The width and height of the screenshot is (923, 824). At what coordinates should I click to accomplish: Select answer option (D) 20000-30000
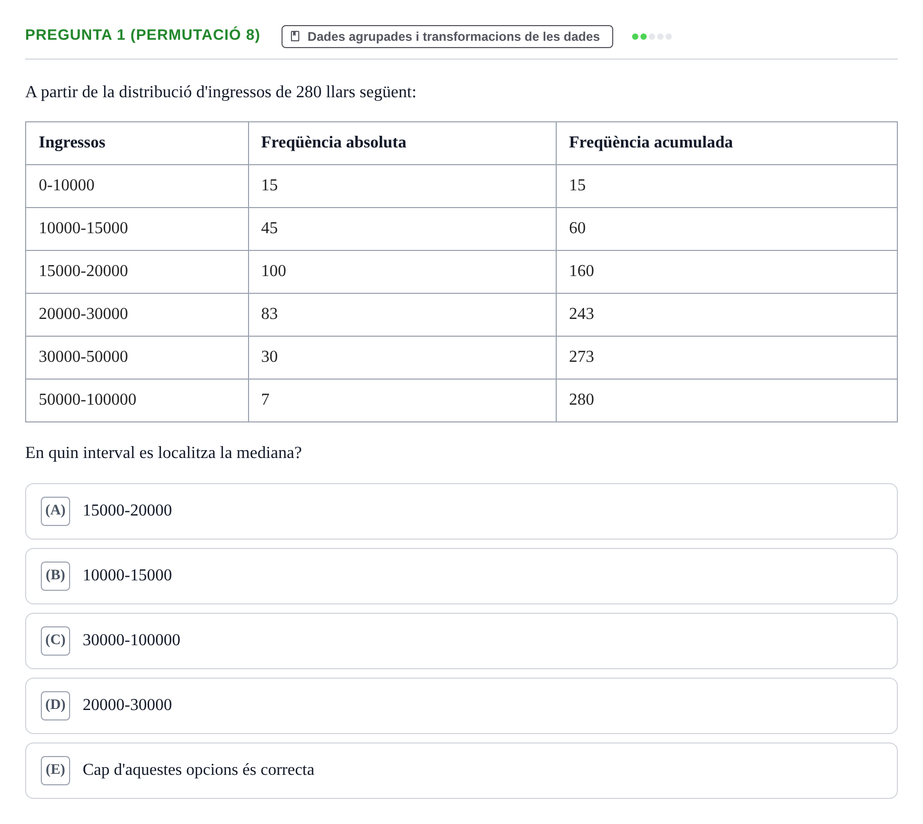pos(462,706)
